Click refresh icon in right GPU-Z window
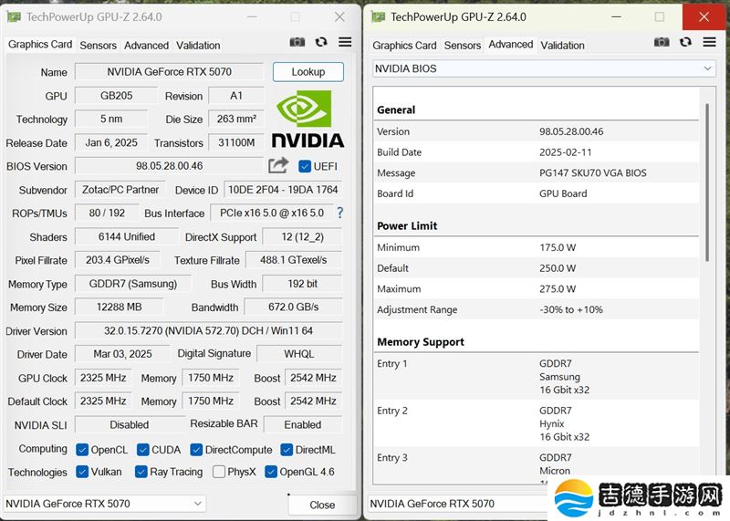Viewport: 730px width, 521px height. click(686, 42)
